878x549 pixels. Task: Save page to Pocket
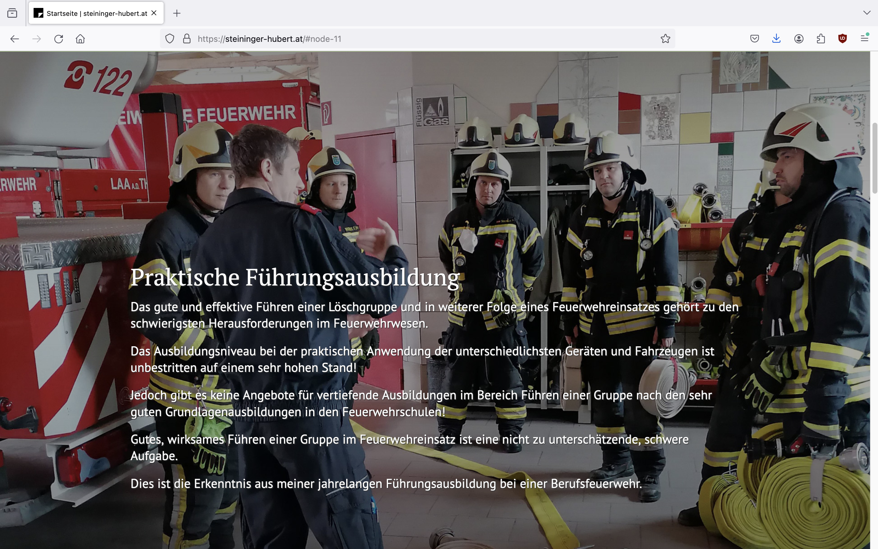coord(754,39)
